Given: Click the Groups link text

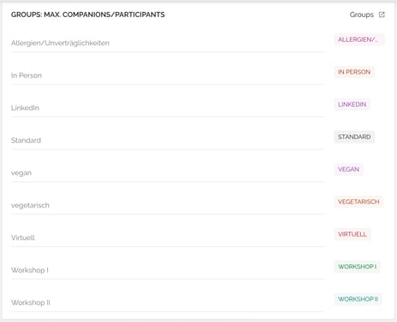Looking at the screenshot, I should pyautogui.click(x=361, y=15).
